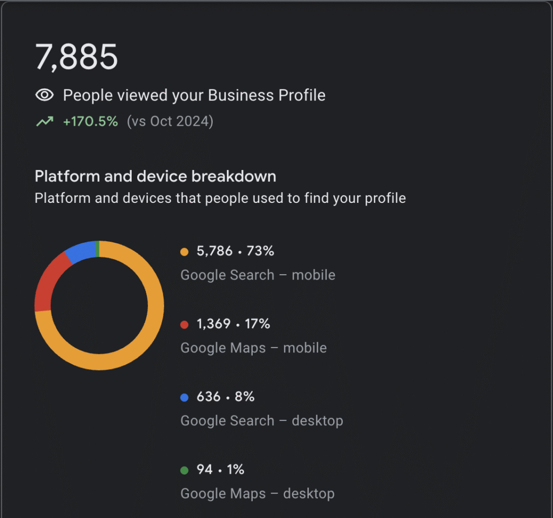Click the red legend dot for 1,369
The width and height of the screenshot is (553, 518).
pyautogui.click(x=184, y=324)
